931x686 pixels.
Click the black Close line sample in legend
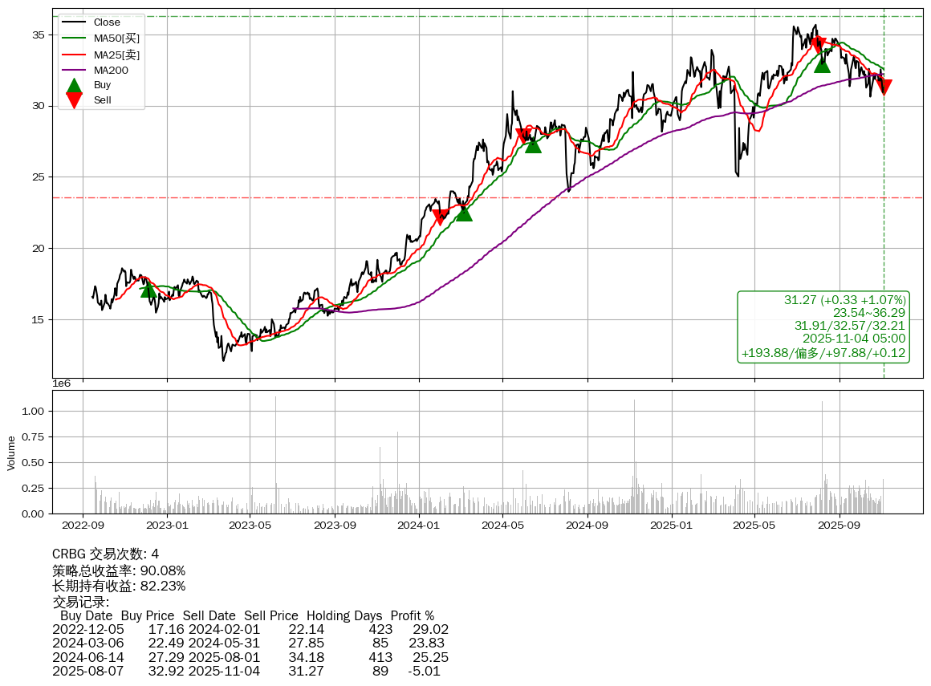tap(74, 22)
